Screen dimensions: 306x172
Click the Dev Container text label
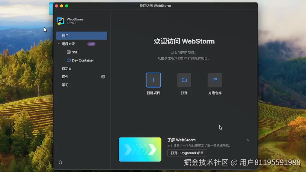(x=83, y=60)
